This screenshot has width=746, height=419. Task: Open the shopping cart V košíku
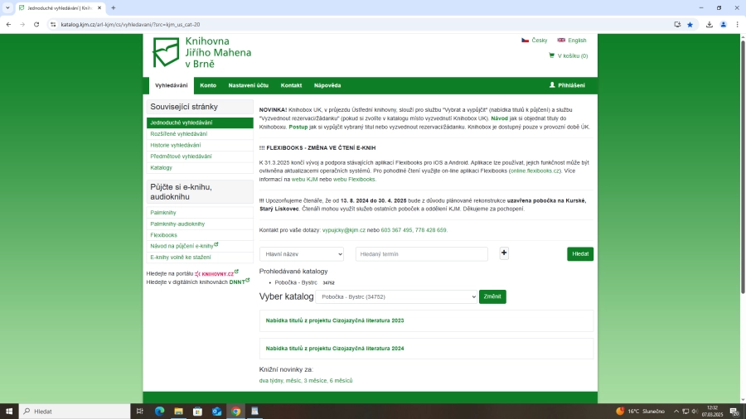point(568,55)
